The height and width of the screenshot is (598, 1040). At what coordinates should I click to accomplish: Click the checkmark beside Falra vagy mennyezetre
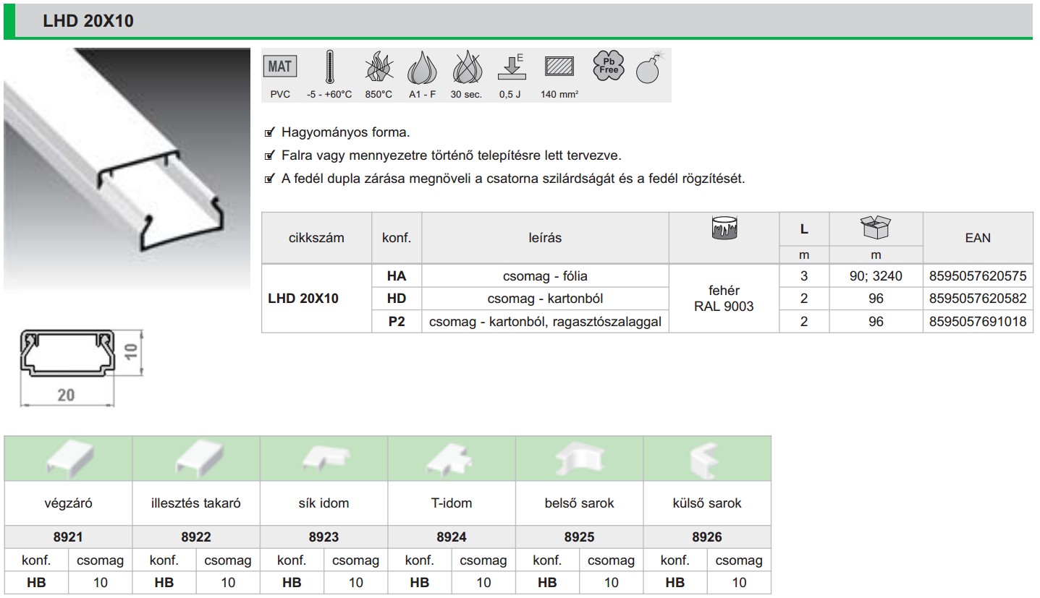click(270, 155)
